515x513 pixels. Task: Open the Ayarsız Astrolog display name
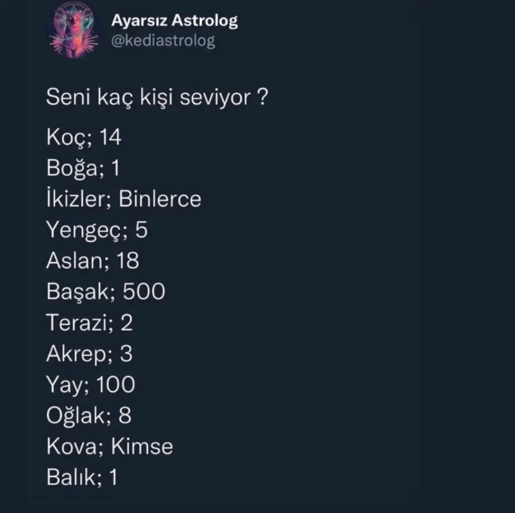click(x=174, y=21)
